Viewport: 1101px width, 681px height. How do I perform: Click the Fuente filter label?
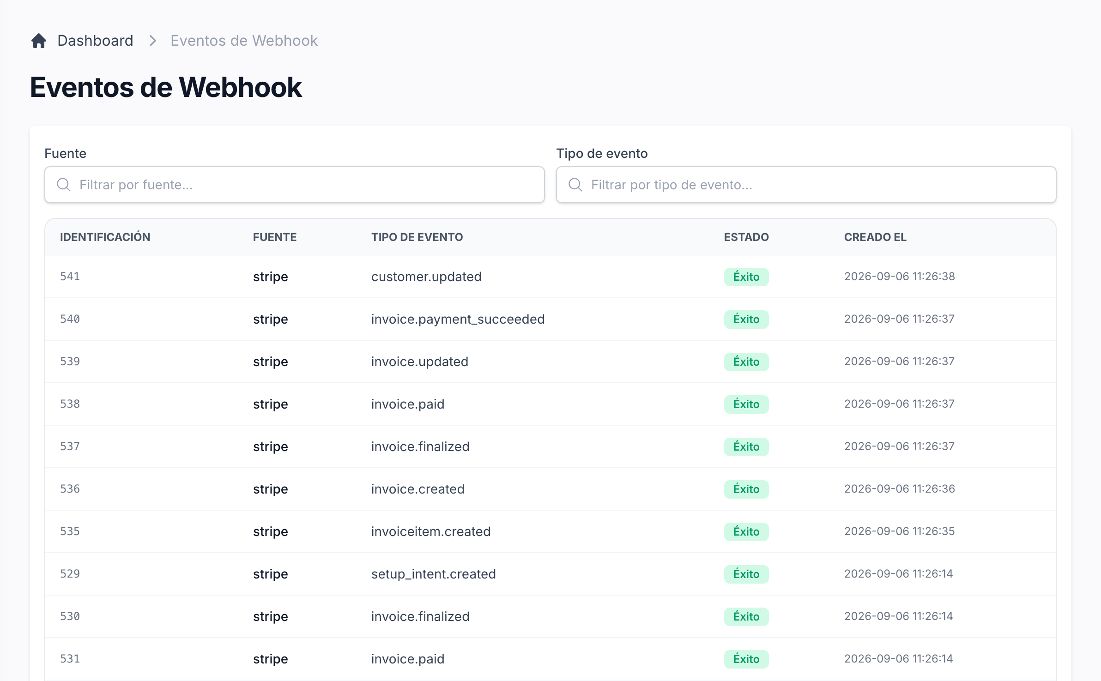point(65,153)
